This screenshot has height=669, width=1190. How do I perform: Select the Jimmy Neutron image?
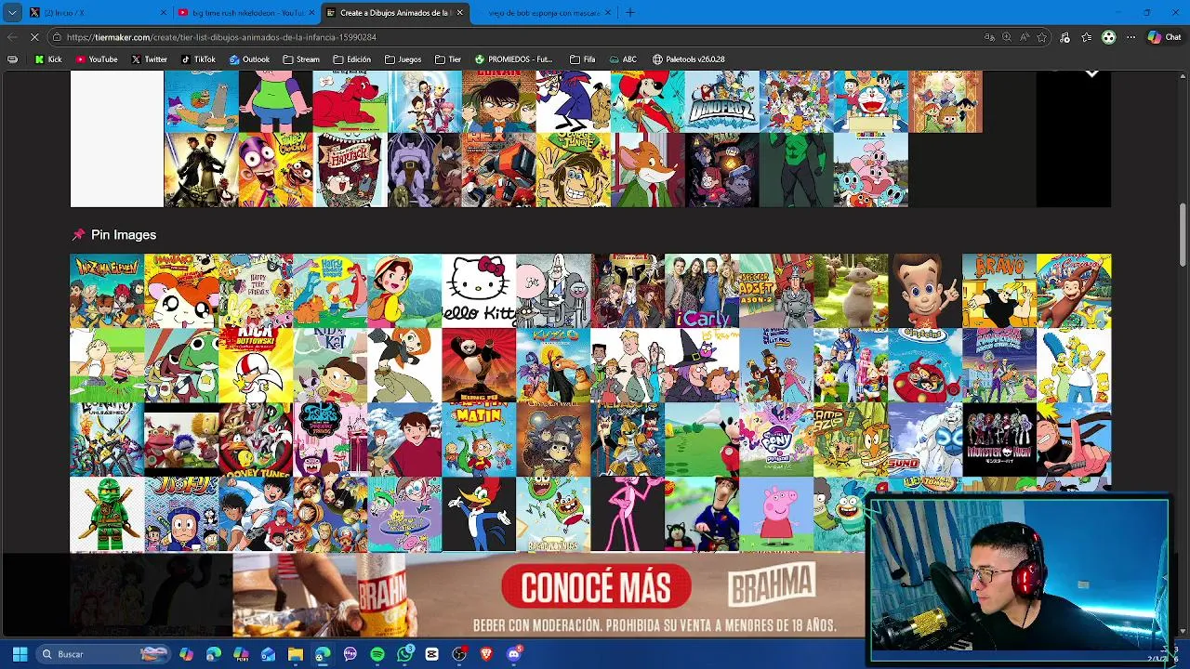coord(925,291)
